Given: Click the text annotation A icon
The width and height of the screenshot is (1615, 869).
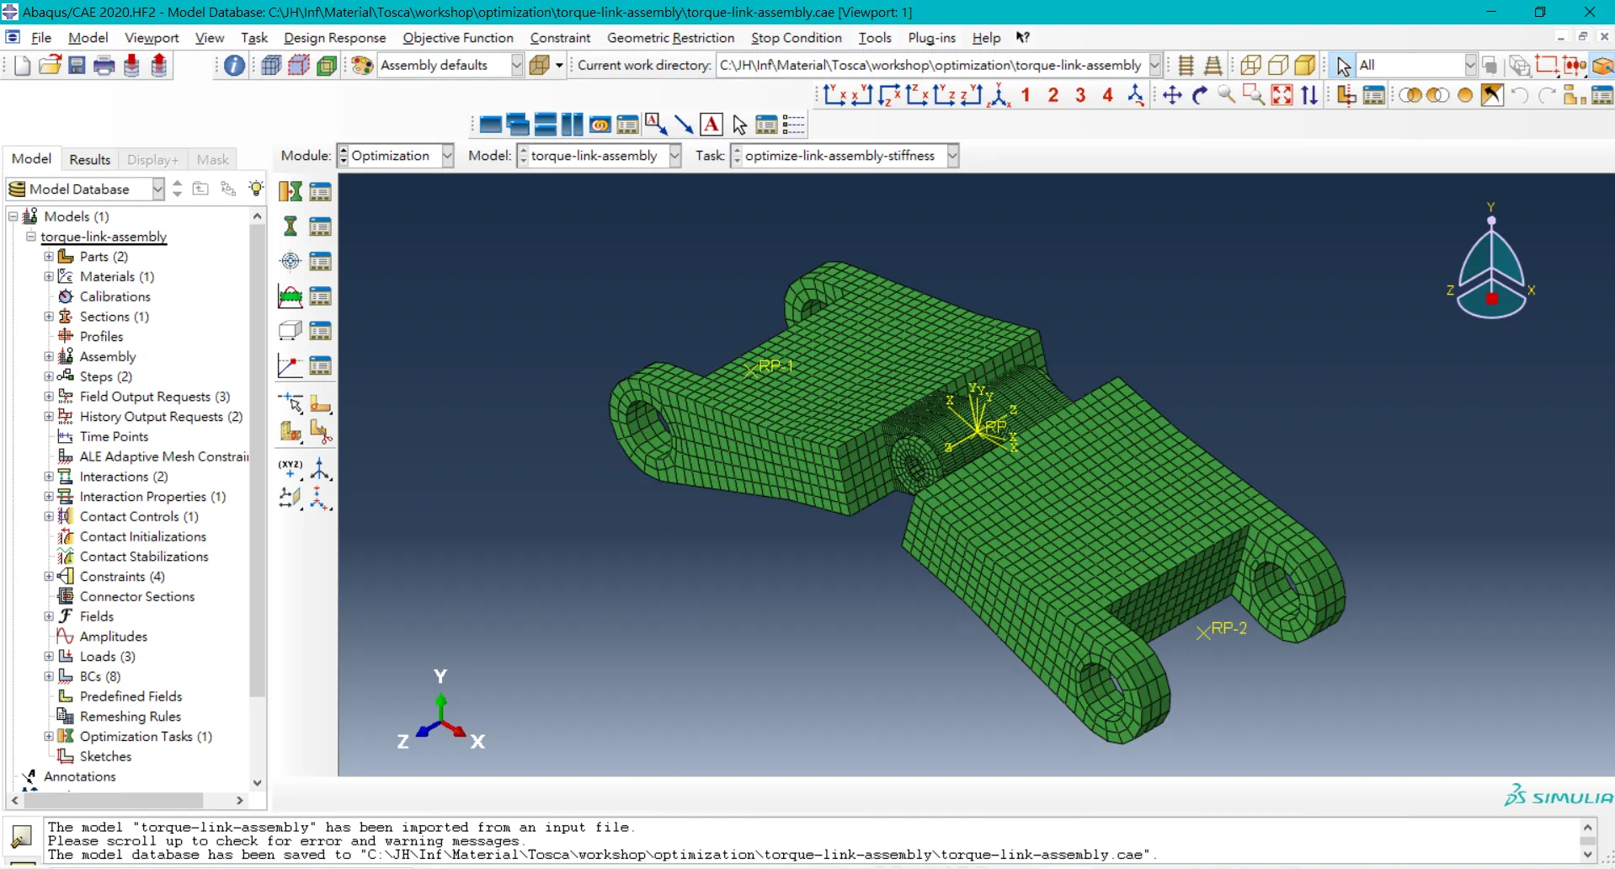Looking at the screenshot, I should 712,125.
